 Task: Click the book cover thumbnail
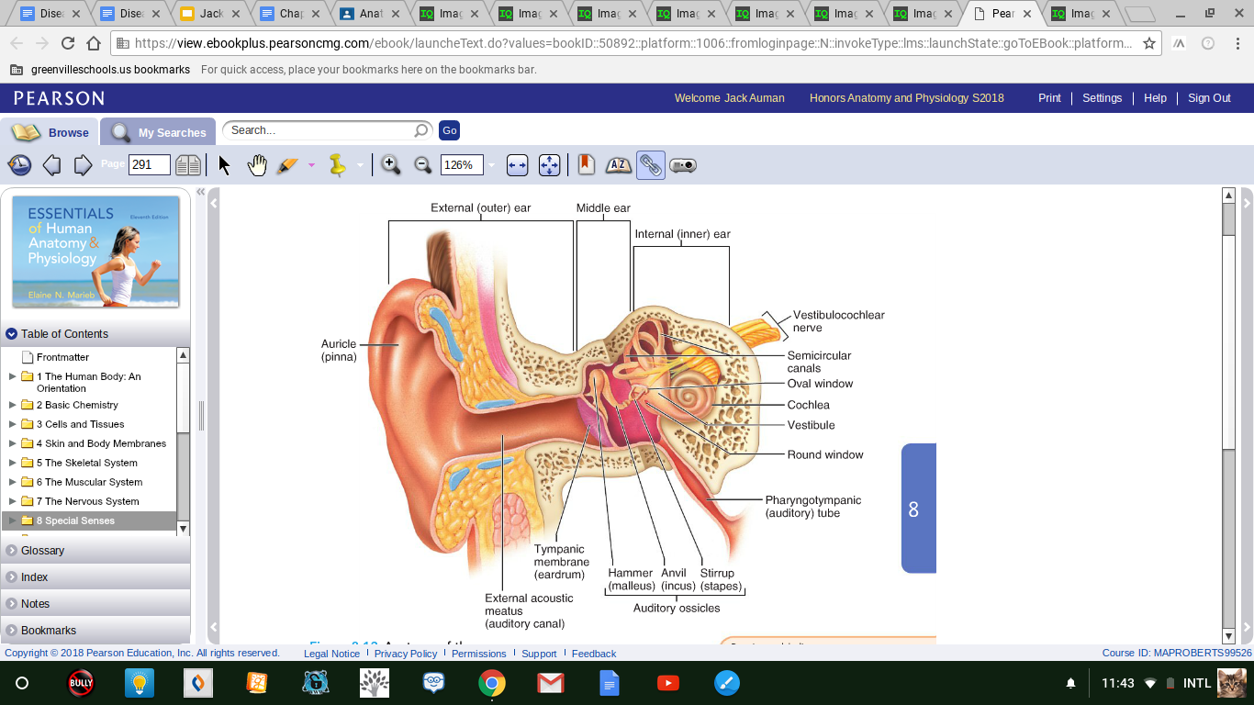click(95, 252)
